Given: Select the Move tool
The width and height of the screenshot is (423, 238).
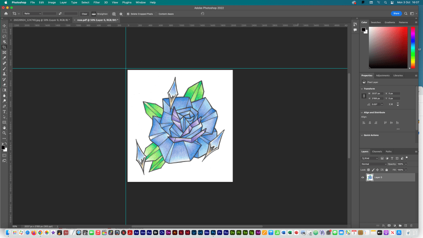Looking at the screenshot, I should (4, 26).
